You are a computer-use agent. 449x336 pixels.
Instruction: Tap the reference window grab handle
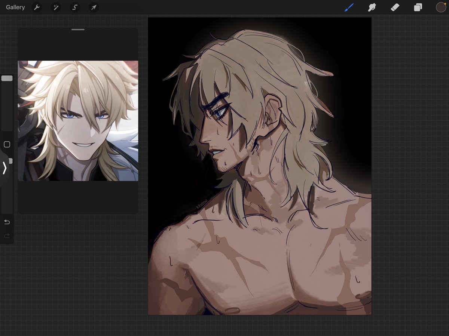click(x=78, y=30)
